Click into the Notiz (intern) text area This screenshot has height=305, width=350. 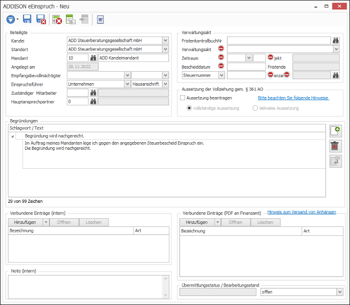pos(86,286)
